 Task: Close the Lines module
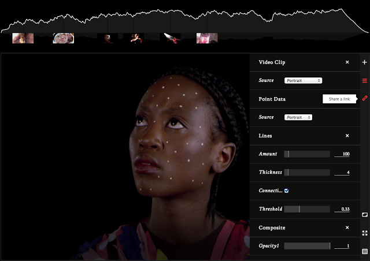347,136
